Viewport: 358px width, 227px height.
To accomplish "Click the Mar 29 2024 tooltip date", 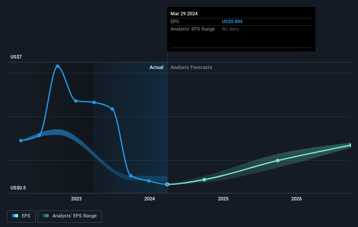I will (x=184, y=14).
